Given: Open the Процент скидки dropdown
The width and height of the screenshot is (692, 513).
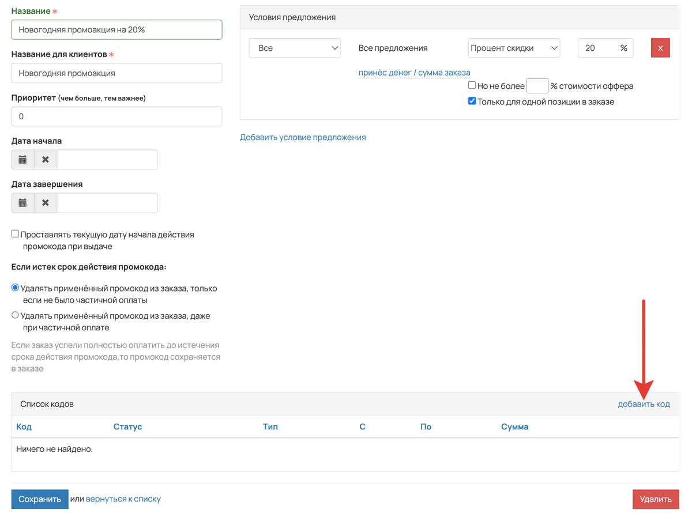Looking at the screenshot, I should 514,48.
